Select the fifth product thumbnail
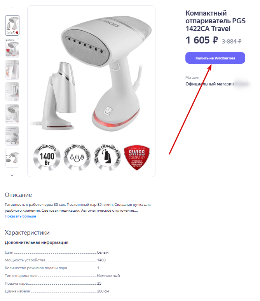The image size is (260, 301). coord(12,114)
